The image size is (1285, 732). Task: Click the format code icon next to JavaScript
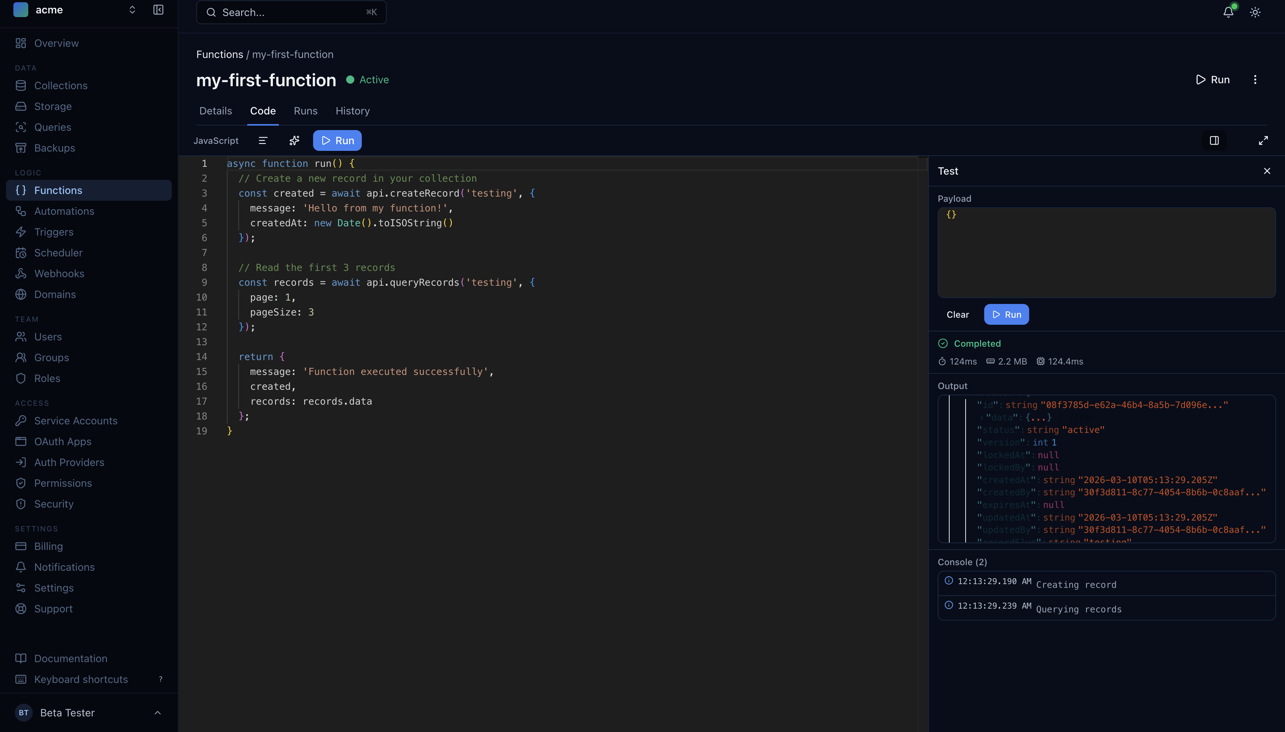(263, 141)
